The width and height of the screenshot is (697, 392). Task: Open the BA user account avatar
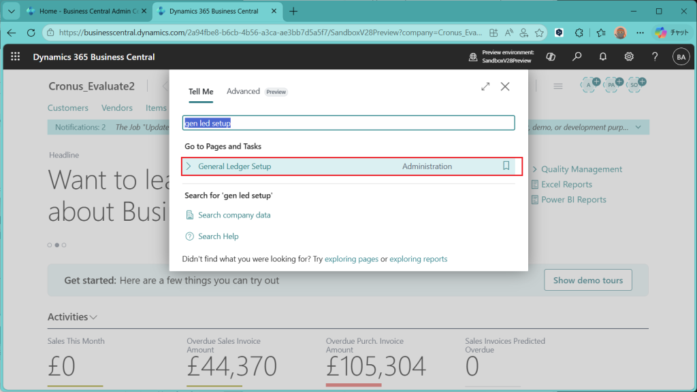(681, 57)
